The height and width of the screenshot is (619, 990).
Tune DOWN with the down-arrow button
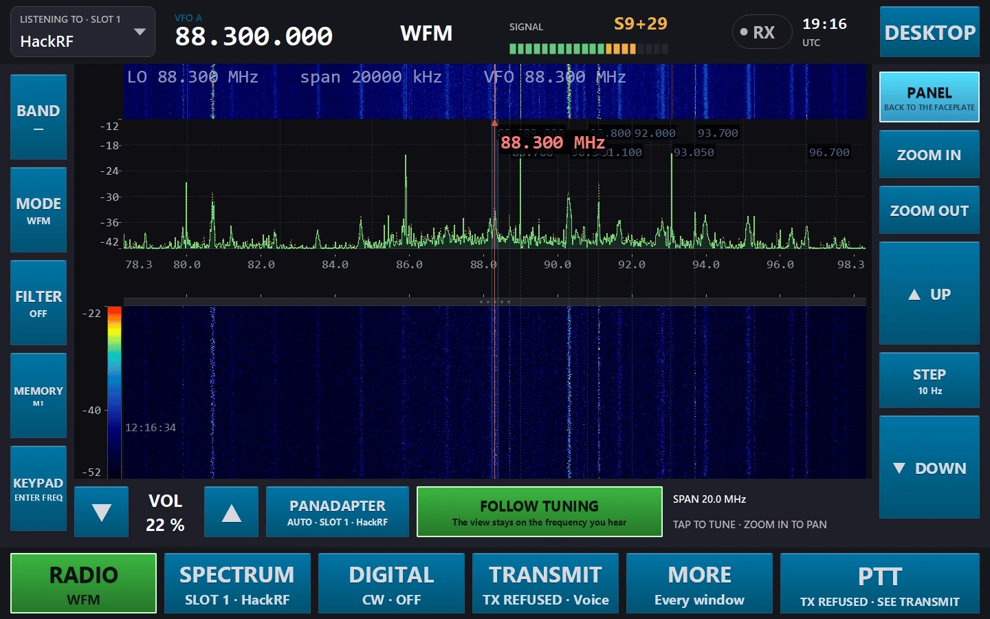929,467
